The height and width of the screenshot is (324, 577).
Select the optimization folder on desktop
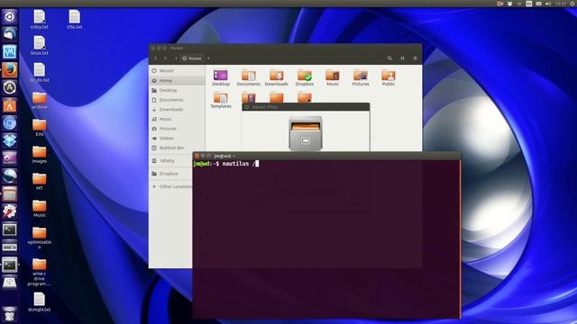pyautogui.click(x=40, y=238)
